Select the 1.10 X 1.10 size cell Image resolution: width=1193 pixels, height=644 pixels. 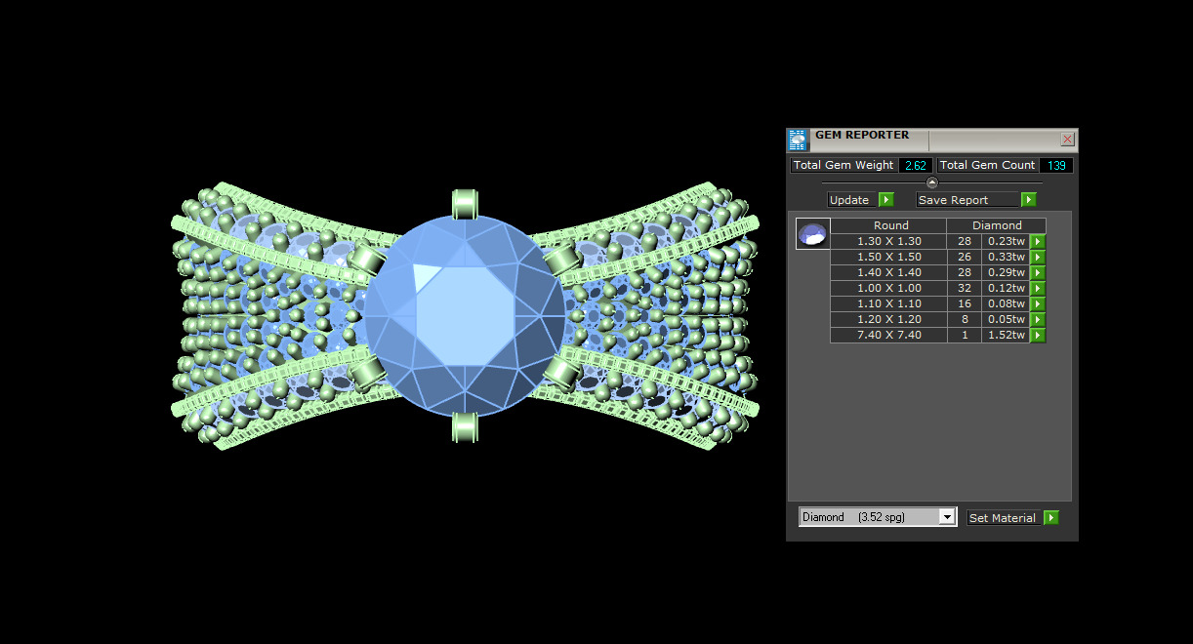coord(888,304)
